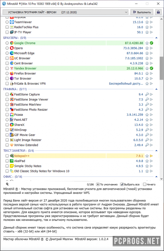Click the Google Chrome app icon

(x=12, y=43)
